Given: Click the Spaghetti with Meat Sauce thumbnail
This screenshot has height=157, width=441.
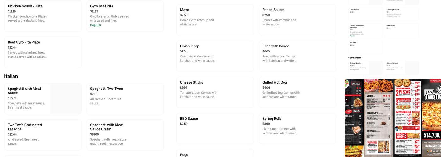Looking at the screenshot, I should [x=66, y=99].
